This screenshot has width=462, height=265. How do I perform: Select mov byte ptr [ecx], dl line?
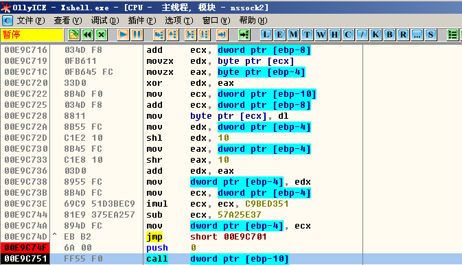pyautogui.click(x=218, y=116)
